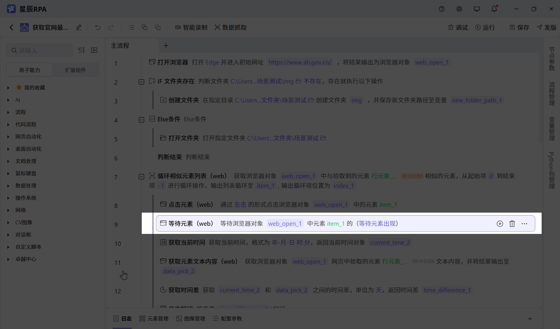
Task: Go back using the left arrow icon
Action: [11, 27]
